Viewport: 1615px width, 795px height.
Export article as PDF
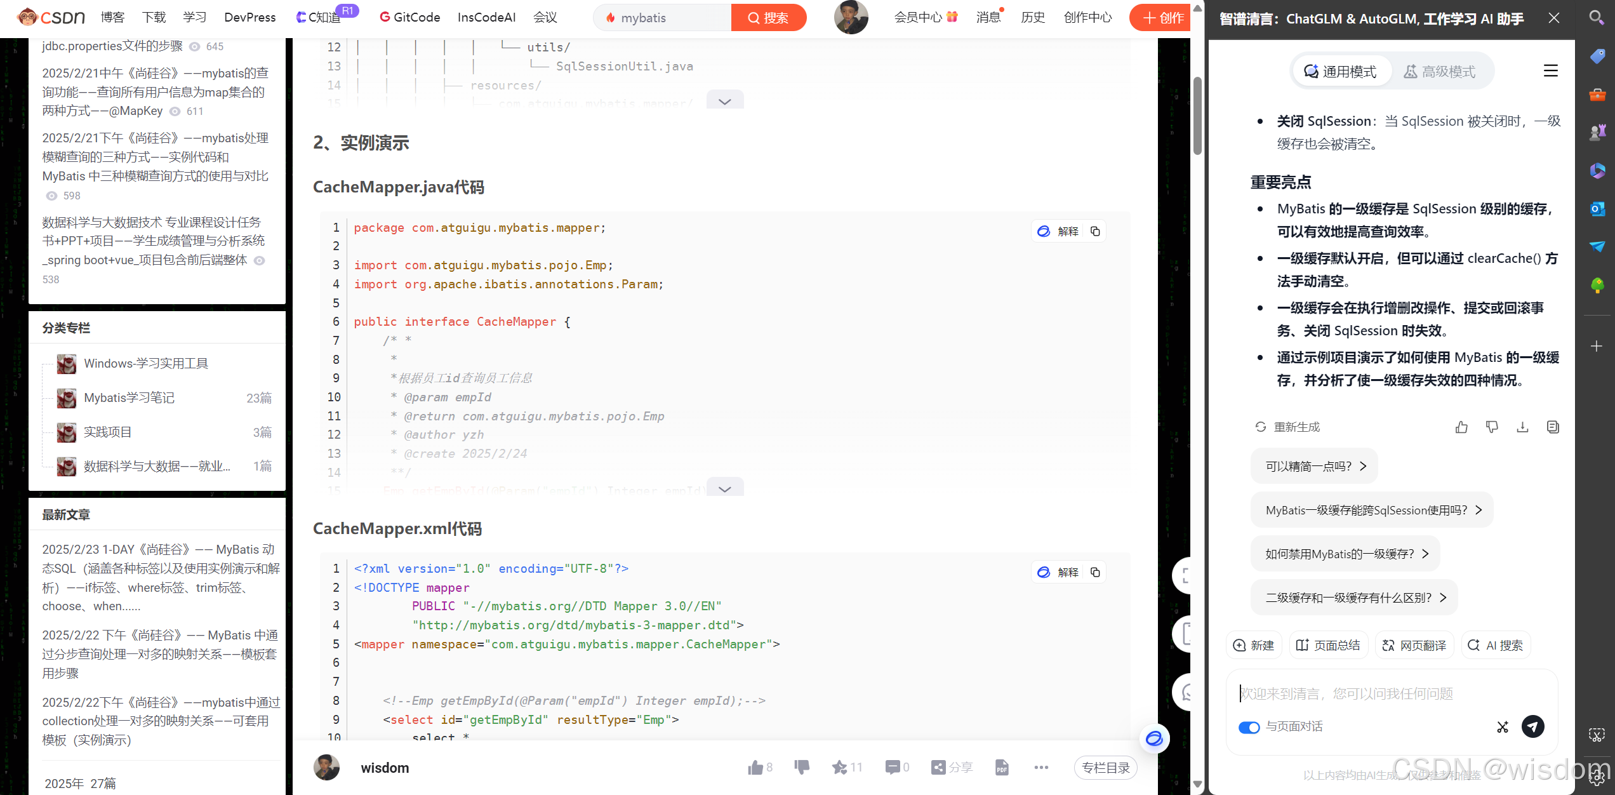tap(1002, 768)
